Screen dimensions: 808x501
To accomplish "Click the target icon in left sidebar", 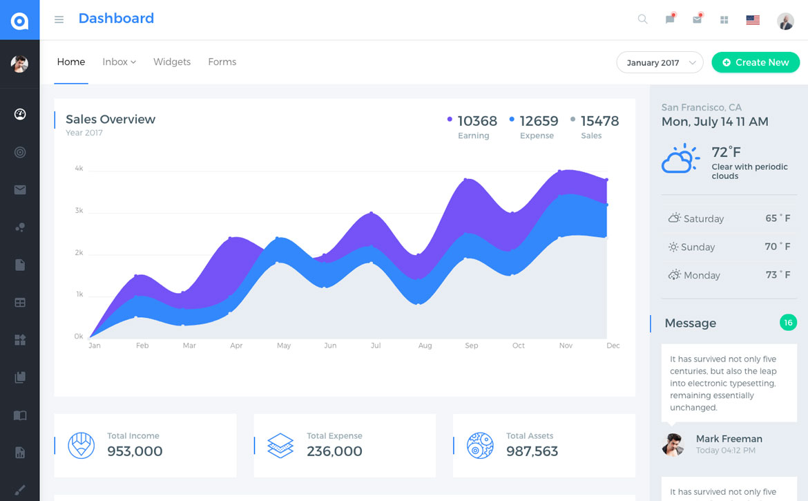I will click(x=20, y=152).
